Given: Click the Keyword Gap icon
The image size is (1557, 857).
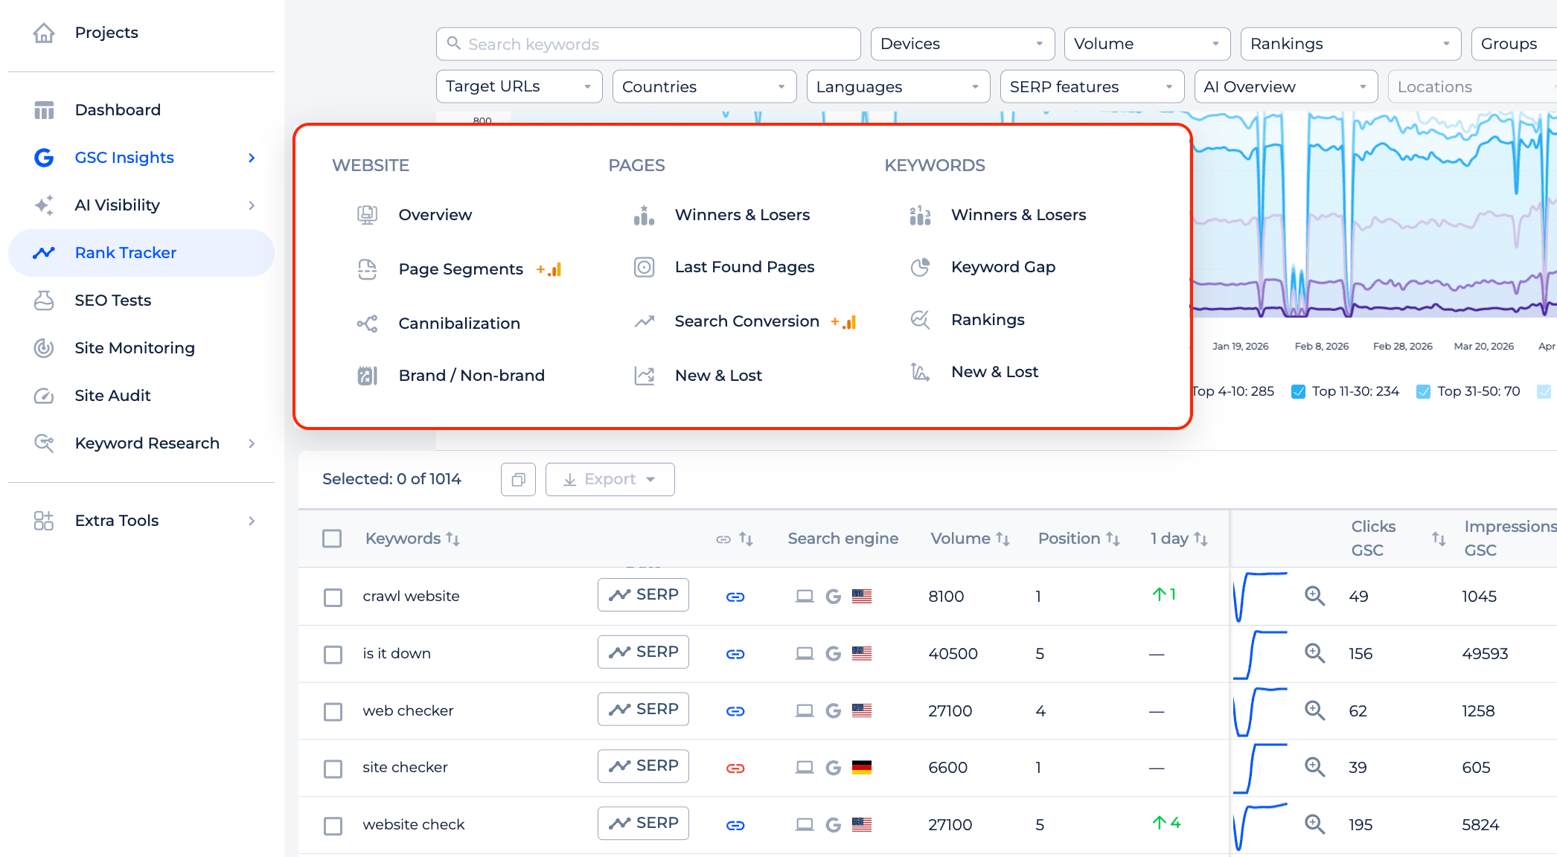Looking at the screenshot, I should pyautogui.click(x=920, y=267).
